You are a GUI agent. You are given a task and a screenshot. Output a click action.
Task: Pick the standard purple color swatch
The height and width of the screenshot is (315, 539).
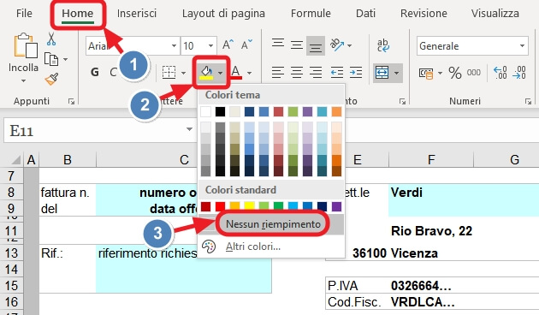(336, 206)
